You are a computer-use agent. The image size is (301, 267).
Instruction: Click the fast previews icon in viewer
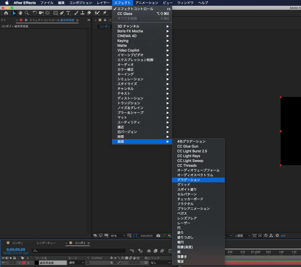point(260,236)
